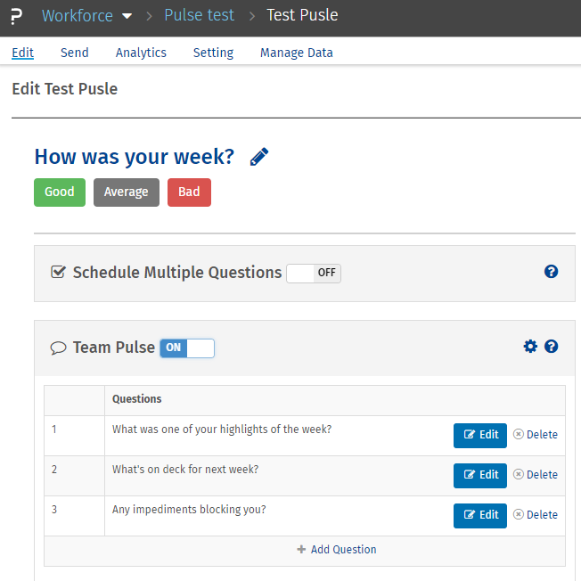Open the Analytics tab
This screenshot has width=581, height=581.
tap(141, 53)
